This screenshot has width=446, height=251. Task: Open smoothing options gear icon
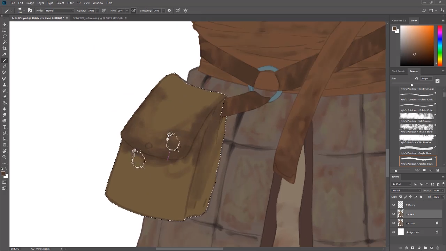[169, 10]
